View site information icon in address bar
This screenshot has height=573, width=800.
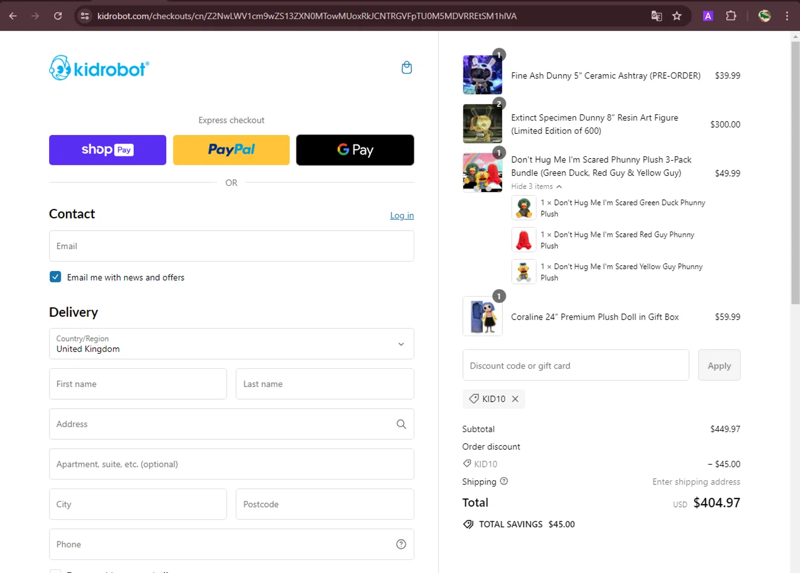click(85, 16)
